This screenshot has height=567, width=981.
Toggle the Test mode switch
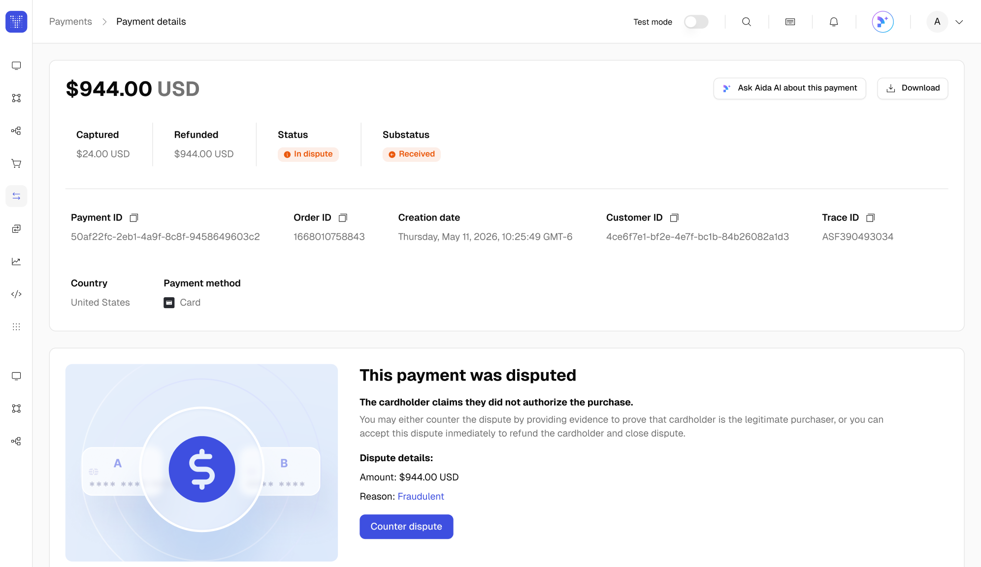696,22
